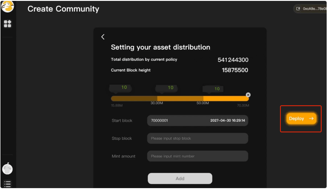This screenshot has width=328, height=189.
Task: Click the middle '10' bubble above the bar
Action: tap(170, 88)
